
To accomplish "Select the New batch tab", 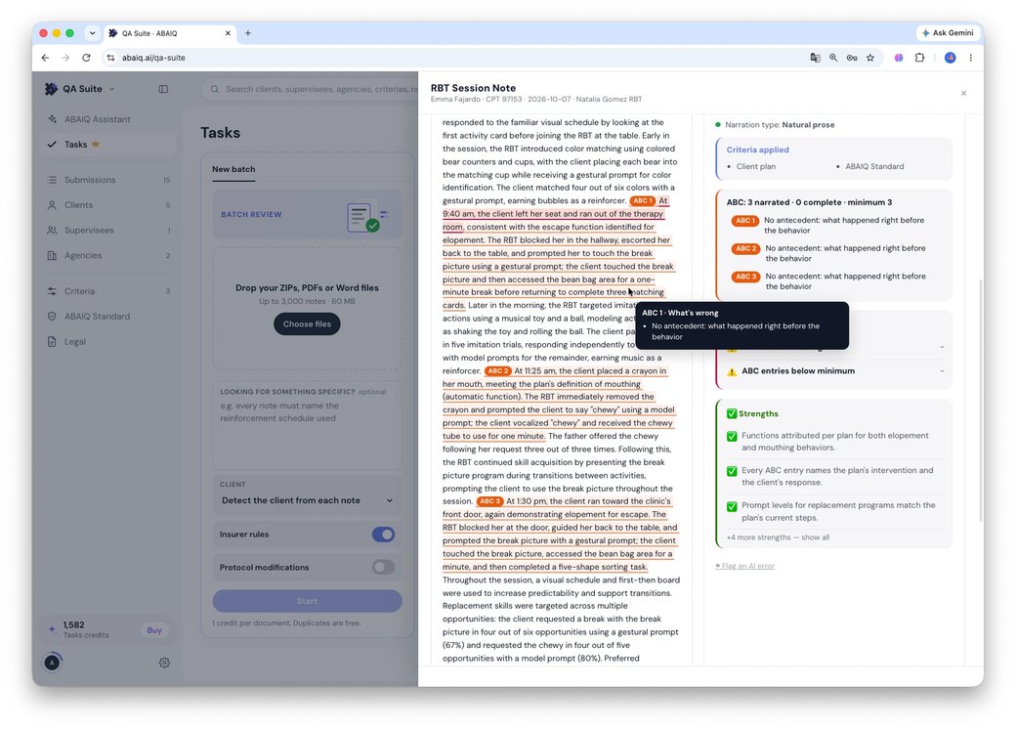I will [233, 169].
